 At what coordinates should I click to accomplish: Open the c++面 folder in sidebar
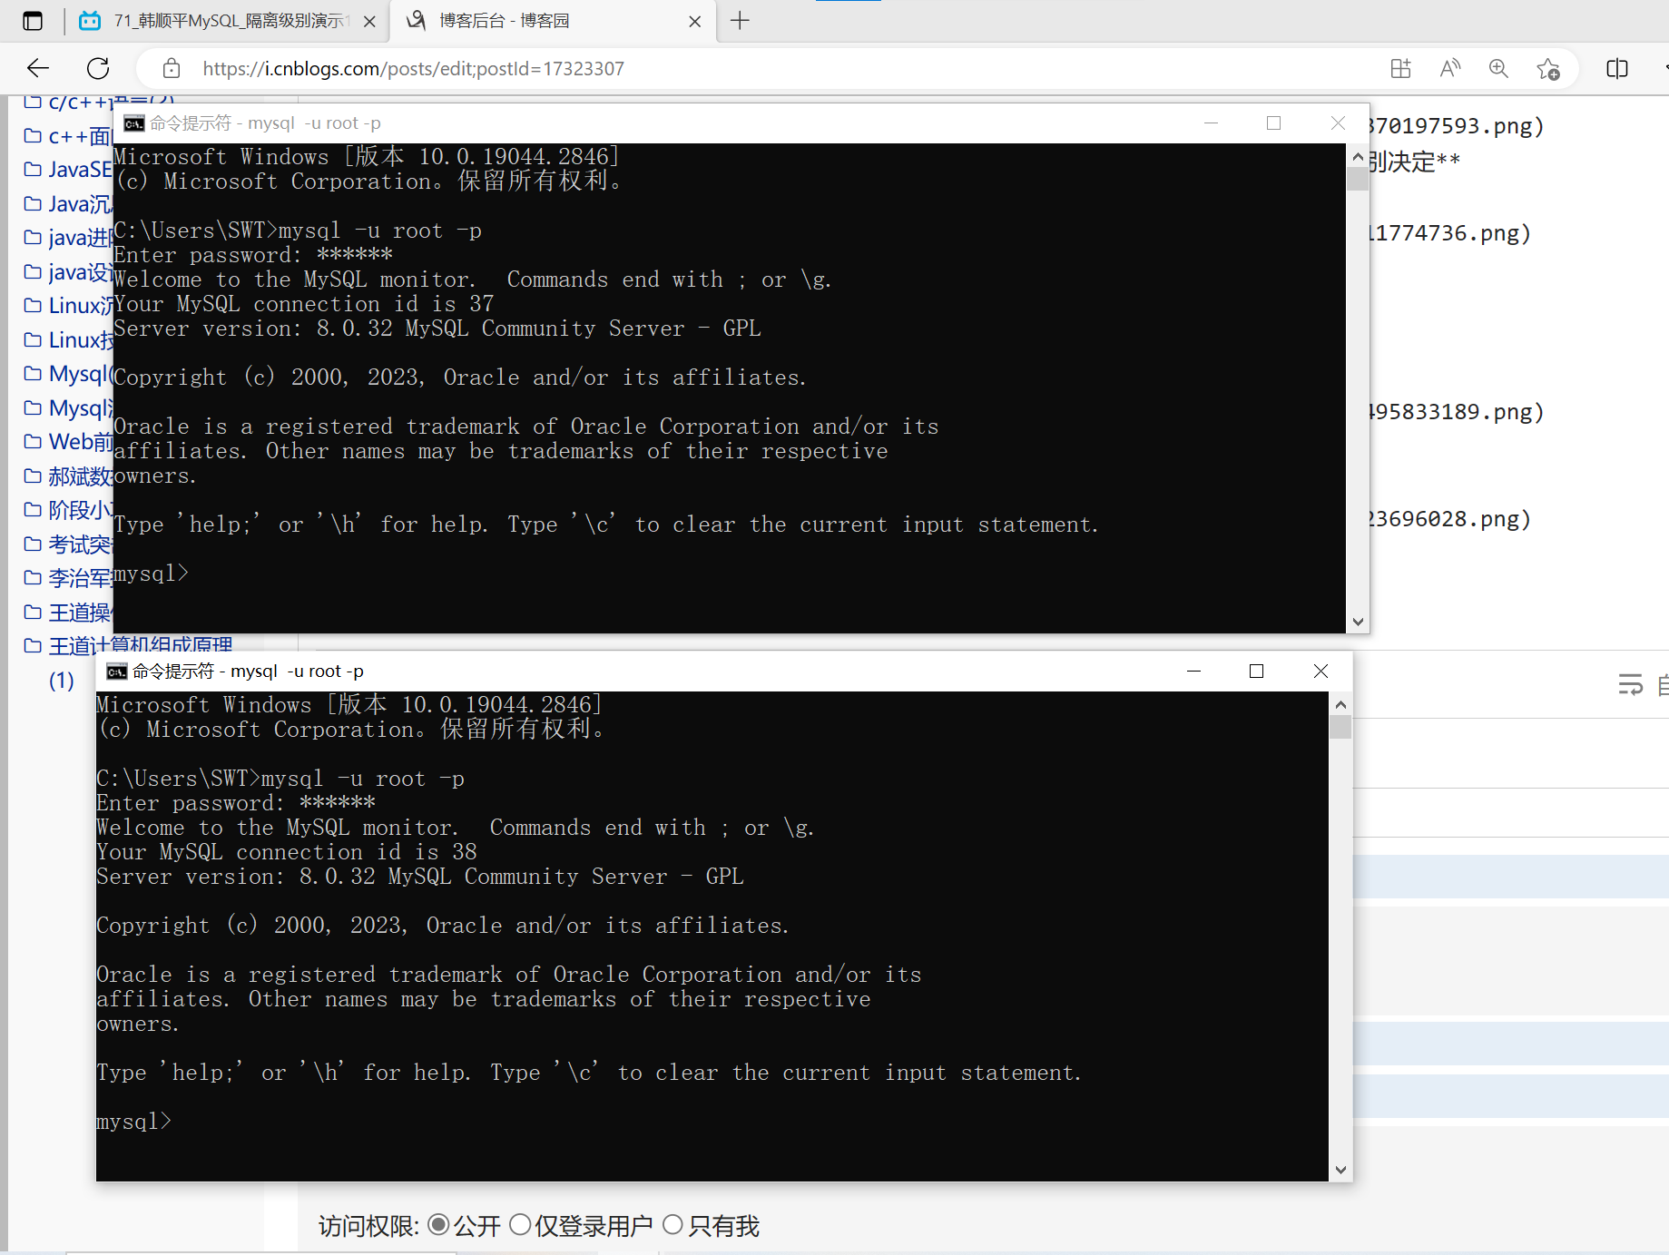[68, 136]
